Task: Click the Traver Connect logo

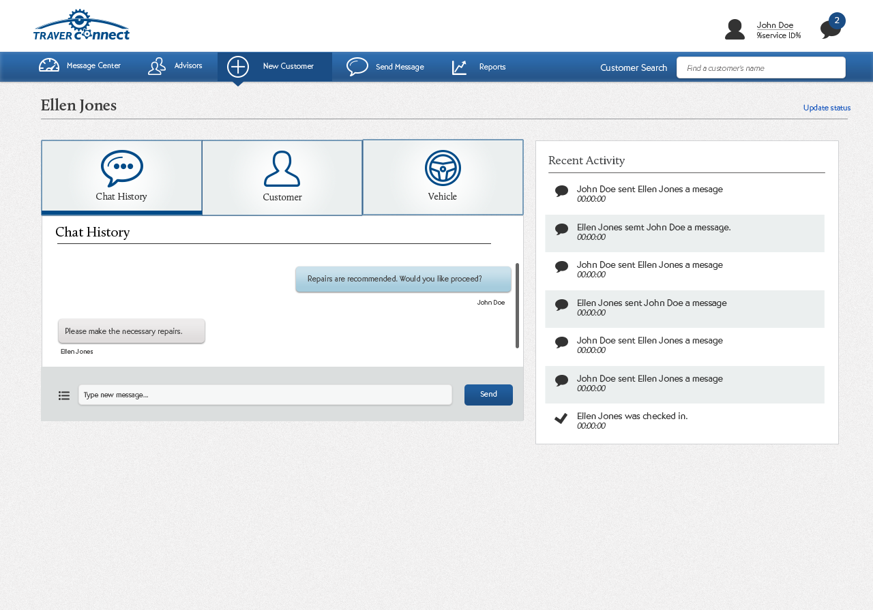Action: coord(81,25)
